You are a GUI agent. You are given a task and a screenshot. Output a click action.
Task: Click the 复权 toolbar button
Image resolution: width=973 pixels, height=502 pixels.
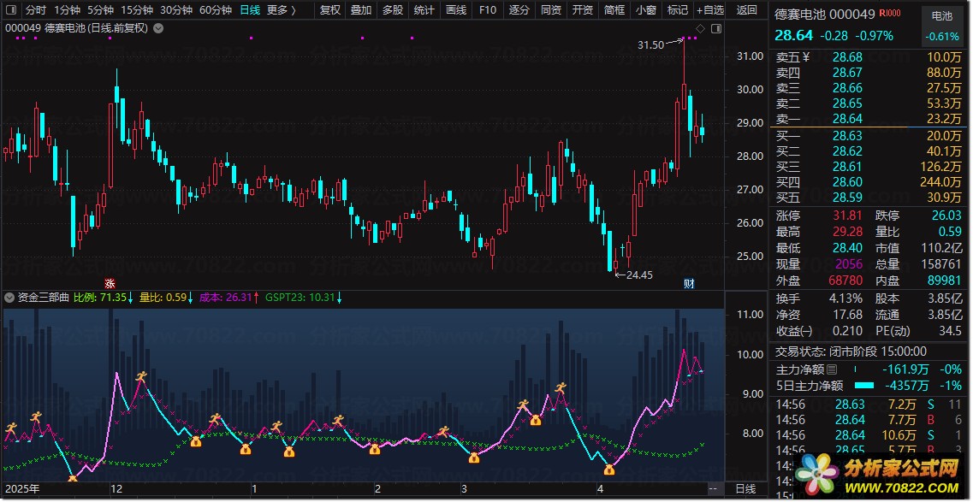point(329,10)
